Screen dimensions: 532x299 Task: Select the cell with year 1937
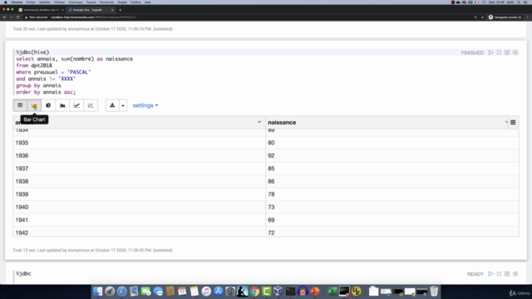pos(139,169)
